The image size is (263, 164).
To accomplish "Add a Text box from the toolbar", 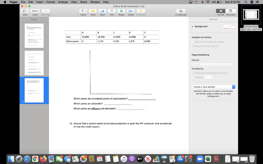I will point(111,11).
